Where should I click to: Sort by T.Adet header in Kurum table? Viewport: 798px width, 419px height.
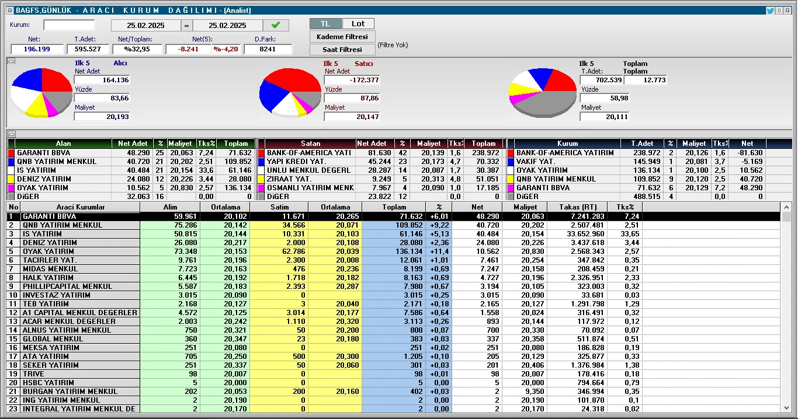click(x=642, y=144)
